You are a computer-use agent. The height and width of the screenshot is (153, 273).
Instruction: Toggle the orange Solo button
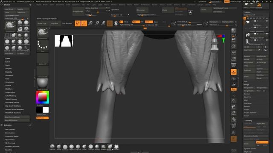[x=234, y=139]
